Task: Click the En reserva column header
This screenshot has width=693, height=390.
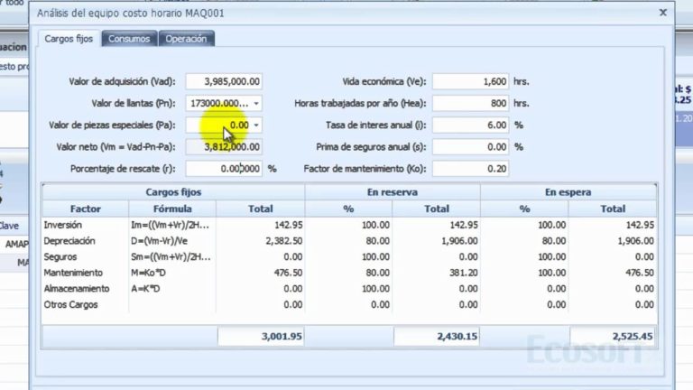Action: [393, 192]
